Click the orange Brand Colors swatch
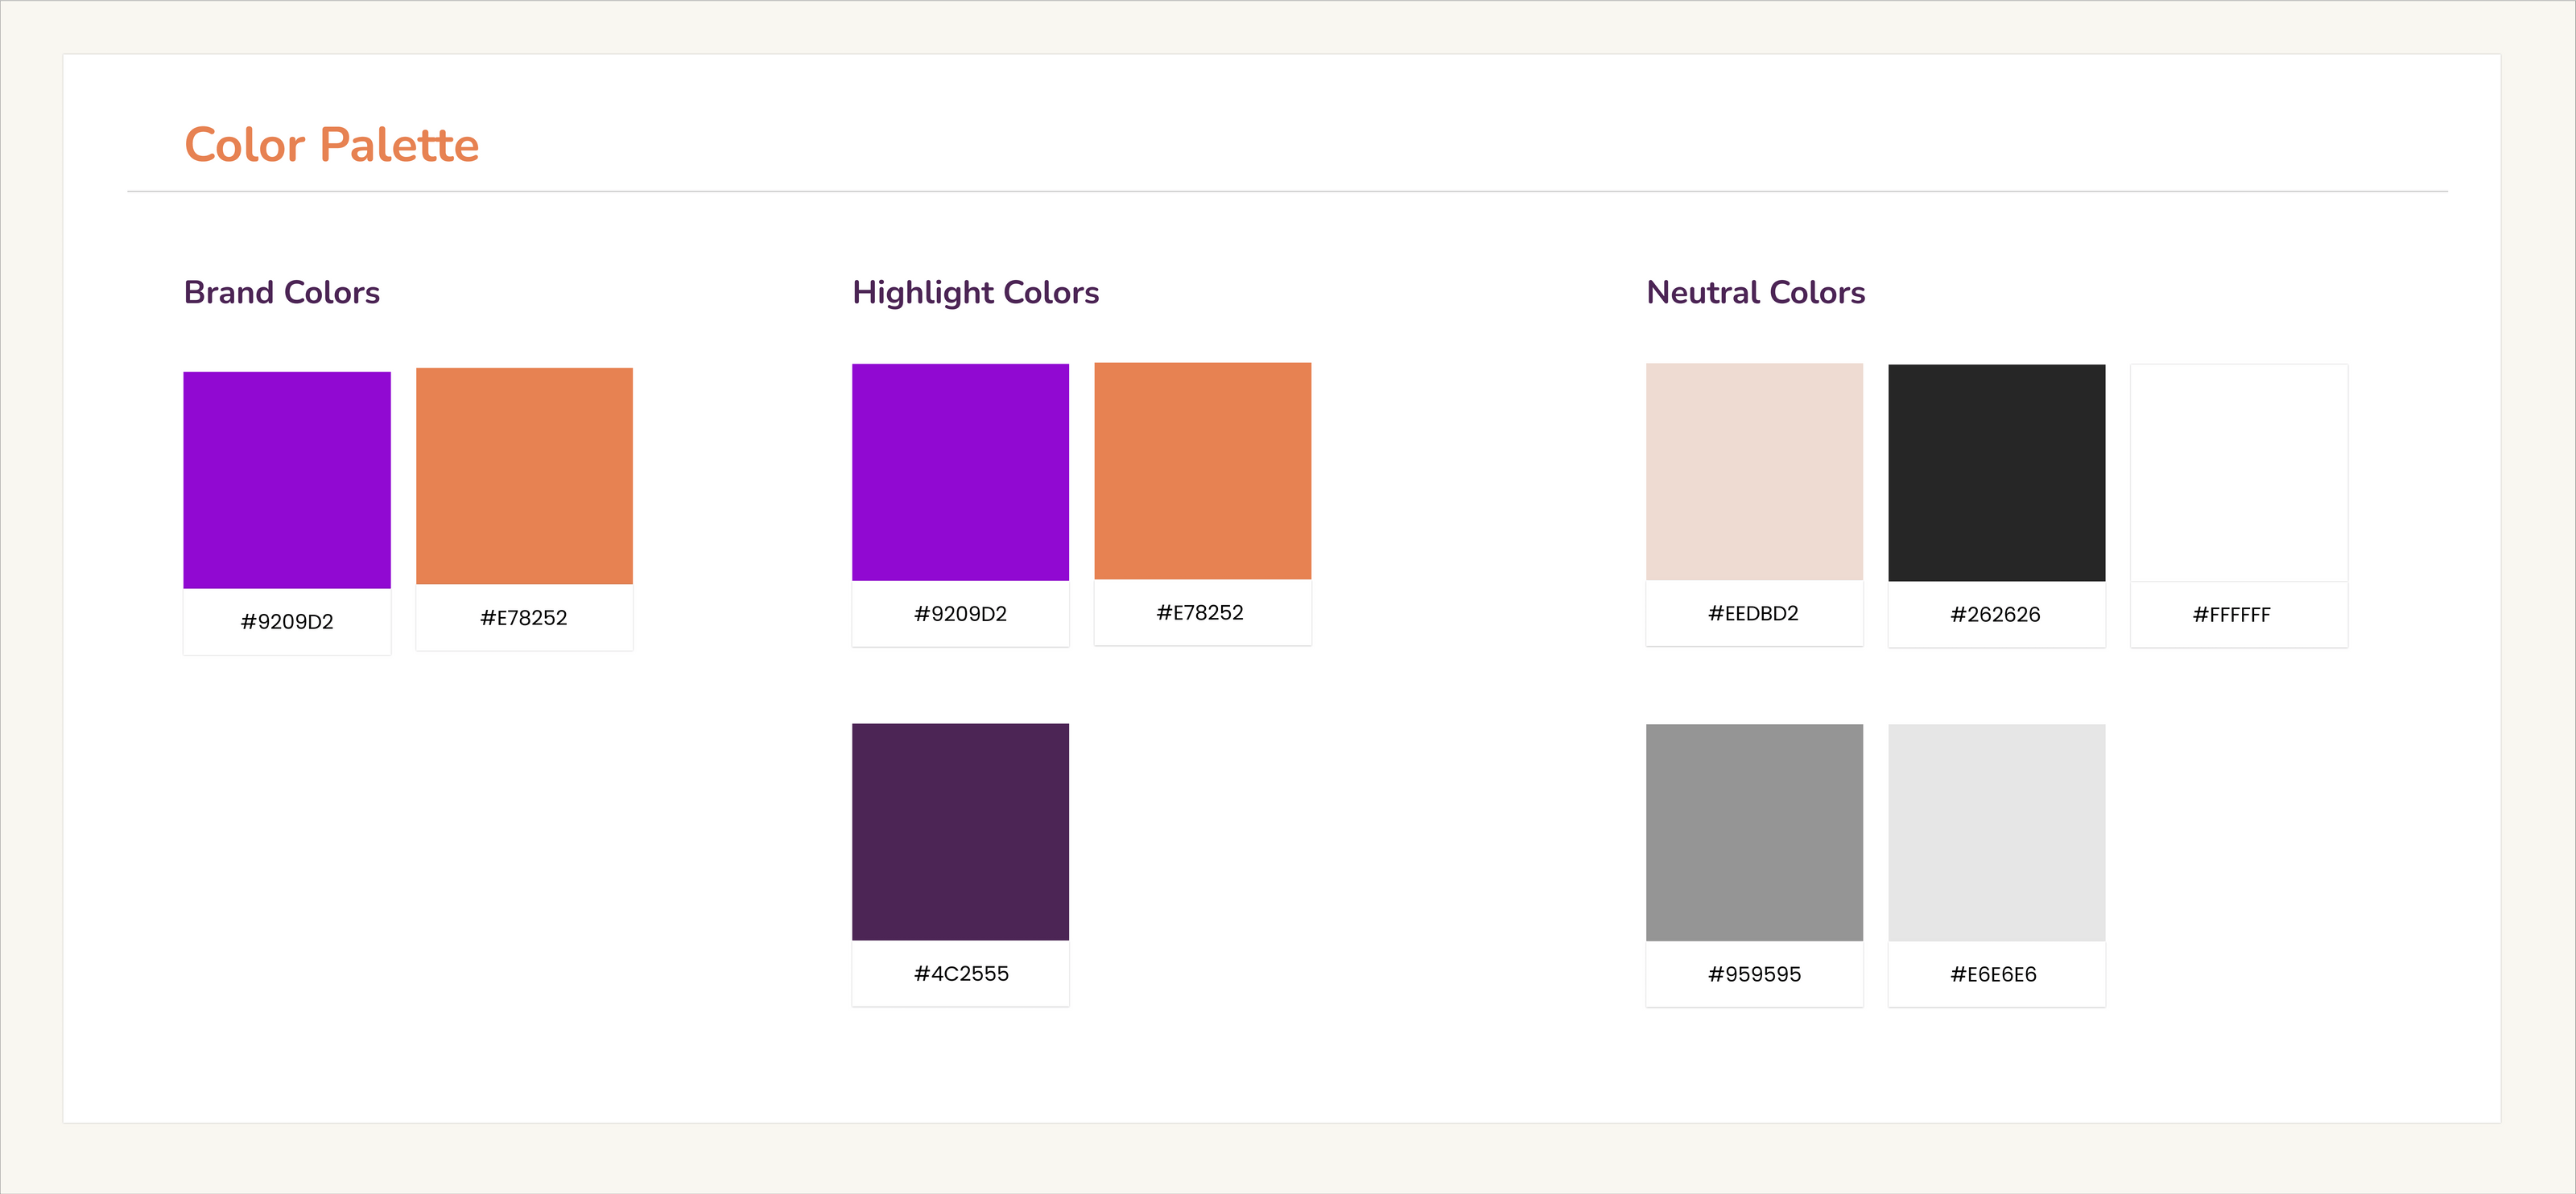Screen dimensions: 2576x1194 click(524, 476)
